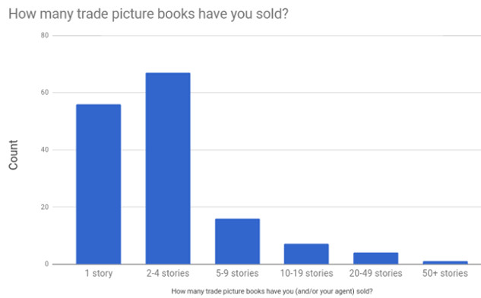Select the horizontal axis title below the chart
The width and height of the screenshot is (481, 298).
pos(272,291)
